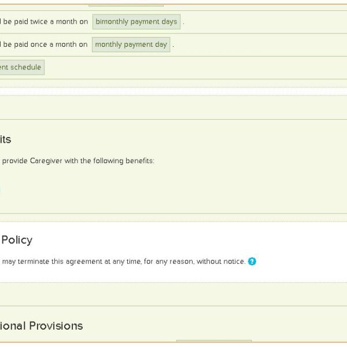Click blank space right of 'monthly payment day'

click(x=260, y=45)
